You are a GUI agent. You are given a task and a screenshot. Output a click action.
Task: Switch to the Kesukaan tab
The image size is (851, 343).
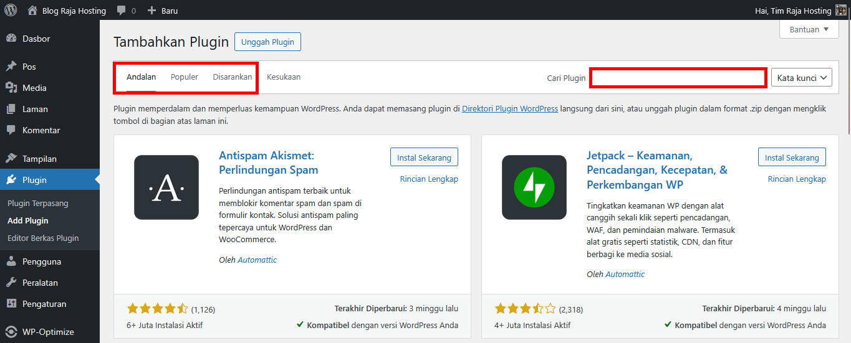click(x=284, y=77)
